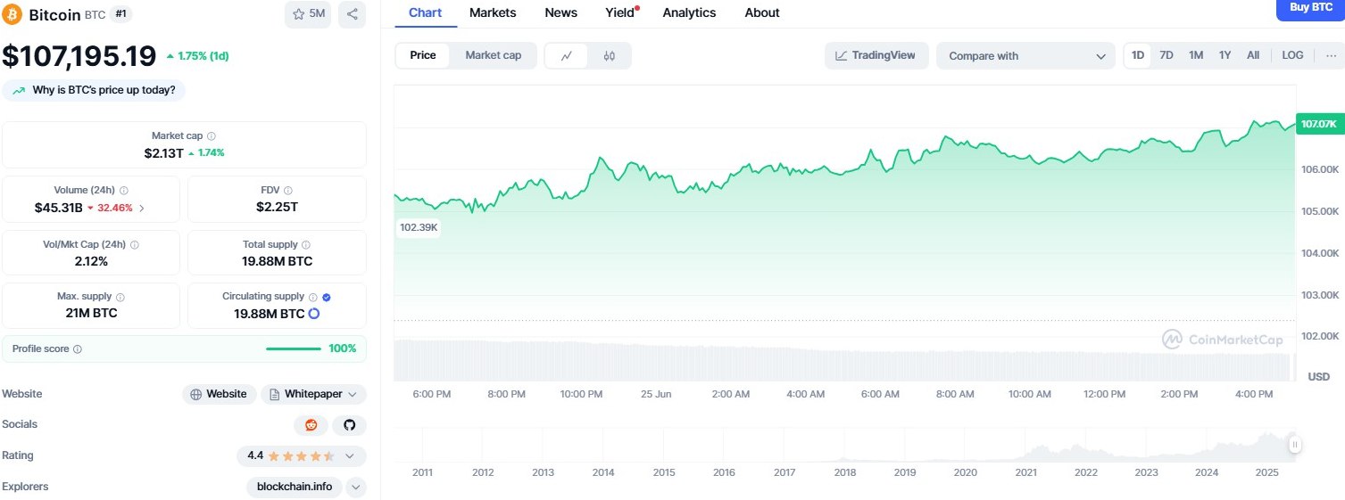
Task: Select 1Y time range
Action: pyautogui.click(x=1225, y=55)
